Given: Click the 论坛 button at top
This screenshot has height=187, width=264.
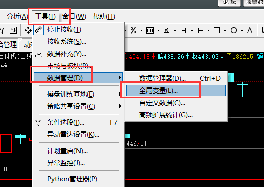Looking at the screenshot, I should click(229, 3).
